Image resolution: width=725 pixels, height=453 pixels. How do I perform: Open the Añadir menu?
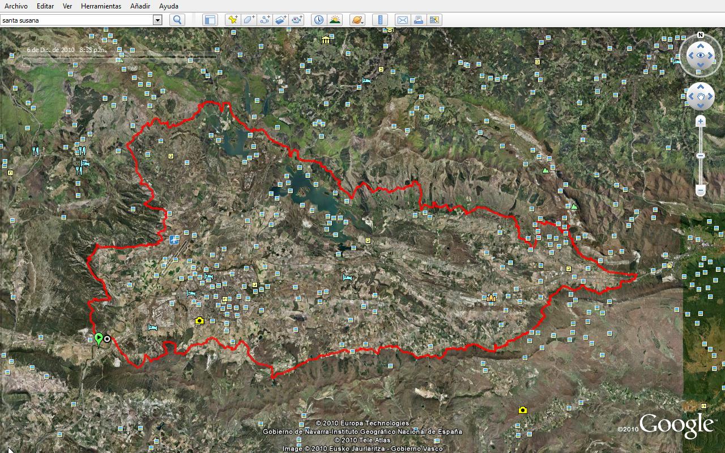140,6
